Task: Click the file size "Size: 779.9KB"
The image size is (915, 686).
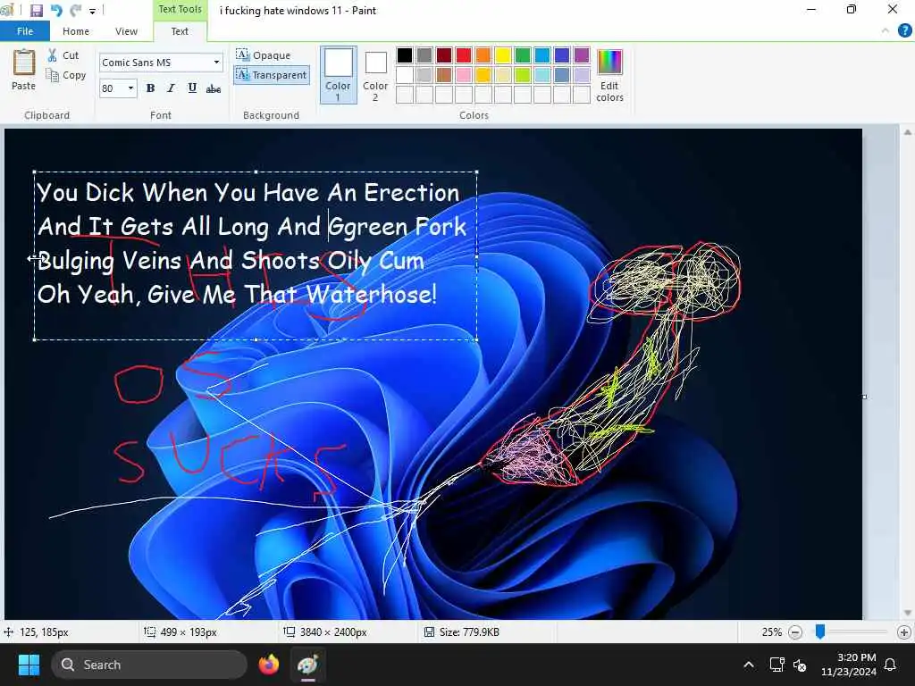Action: pos(469,632)
